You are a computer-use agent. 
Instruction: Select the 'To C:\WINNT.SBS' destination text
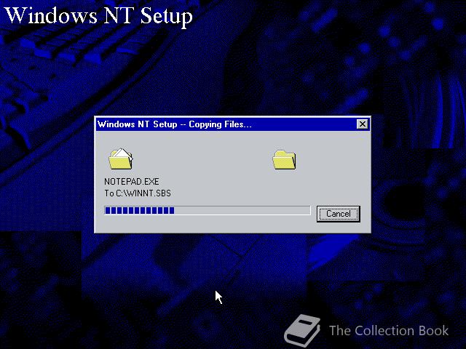pyautogui.click(x=138, y=193)
